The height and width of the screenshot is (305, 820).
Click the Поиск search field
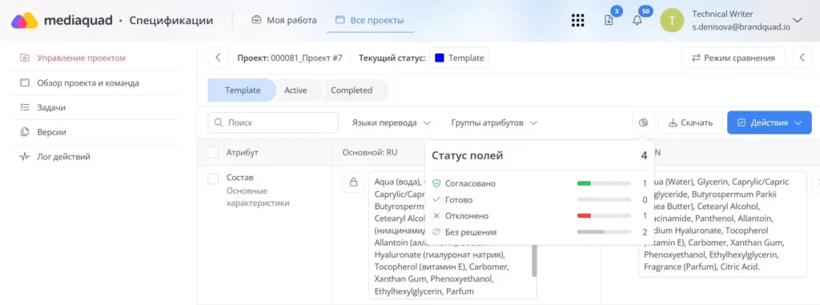click(273, 122)
